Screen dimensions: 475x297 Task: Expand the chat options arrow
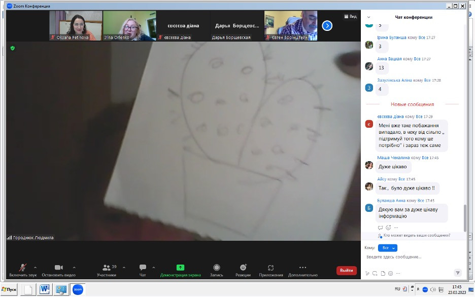tap(154, 268)
